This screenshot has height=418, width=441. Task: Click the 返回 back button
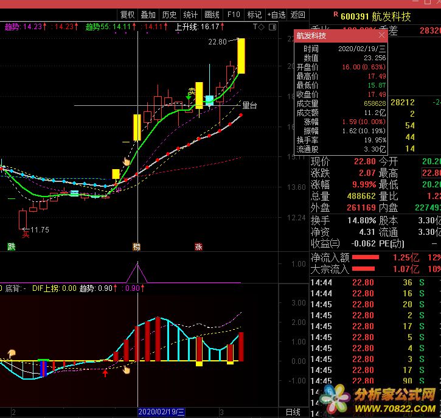[297, 15]
